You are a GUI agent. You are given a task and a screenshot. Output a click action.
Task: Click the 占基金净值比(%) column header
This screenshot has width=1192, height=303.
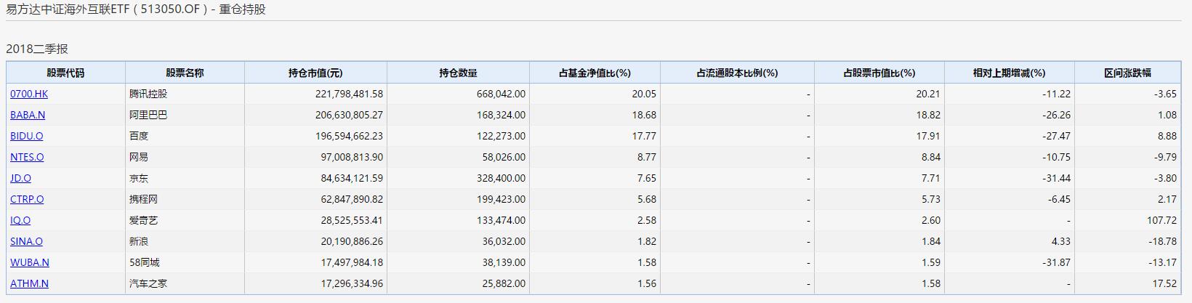click(x=595, y=73)
